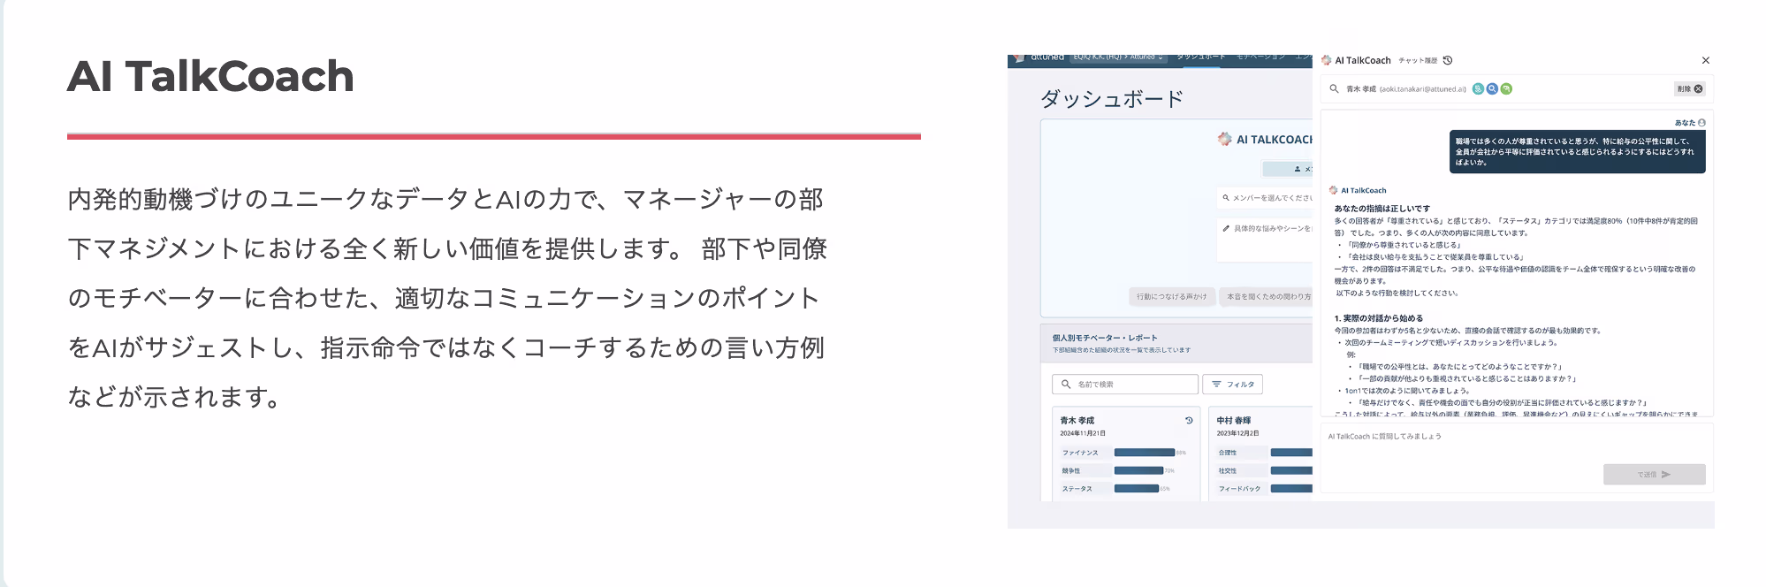Screen dimensions: 1766x587
Task: Click the AI TalkCoach logo in panel header
Action: pos(1326,61)
